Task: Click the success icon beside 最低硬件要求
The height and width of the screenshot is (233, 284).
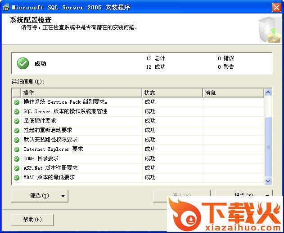Action: click(x=17, y=121)
